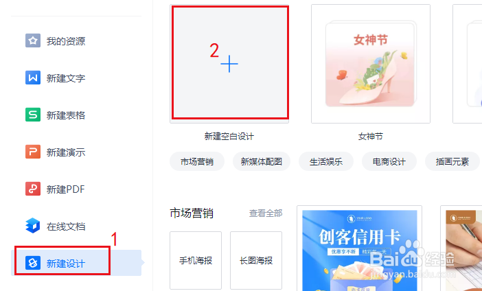
Task: Choose the 生活娱乐 category pill
Action: pos(326,161)
